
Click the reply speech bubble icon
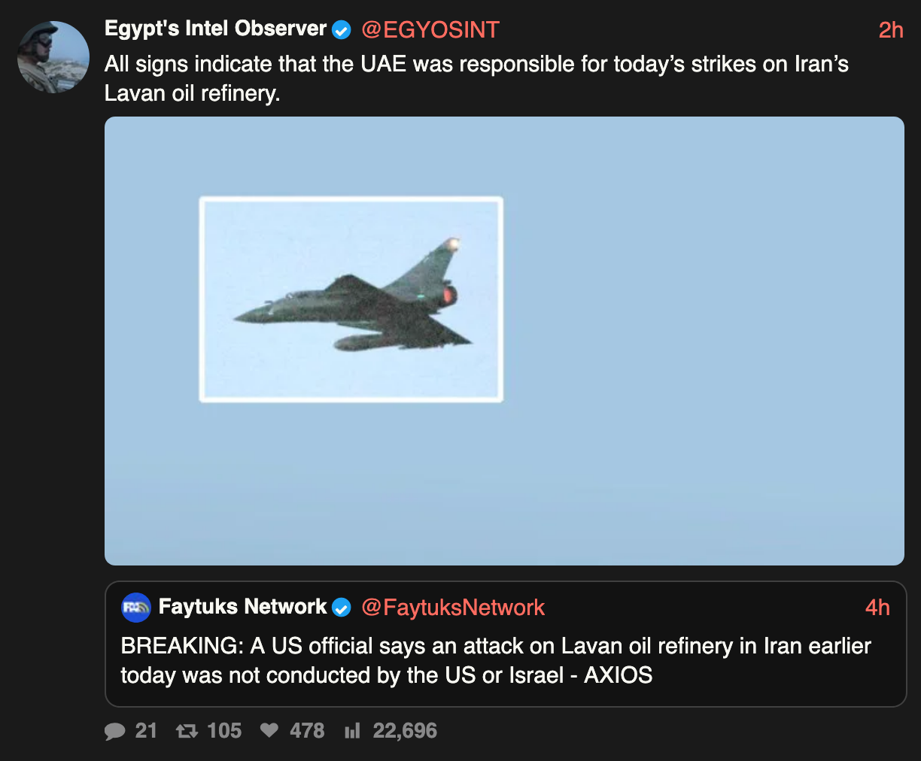click(115, 731)
